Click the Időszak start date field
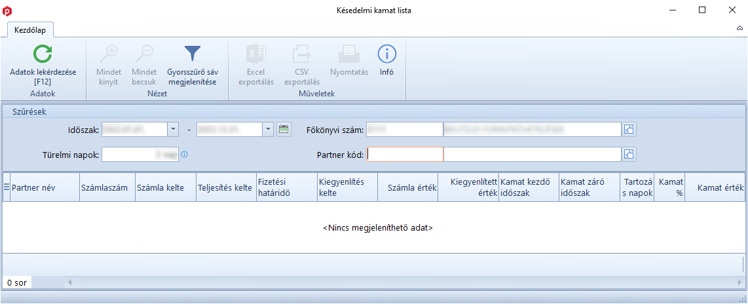 tap(134, 129)
